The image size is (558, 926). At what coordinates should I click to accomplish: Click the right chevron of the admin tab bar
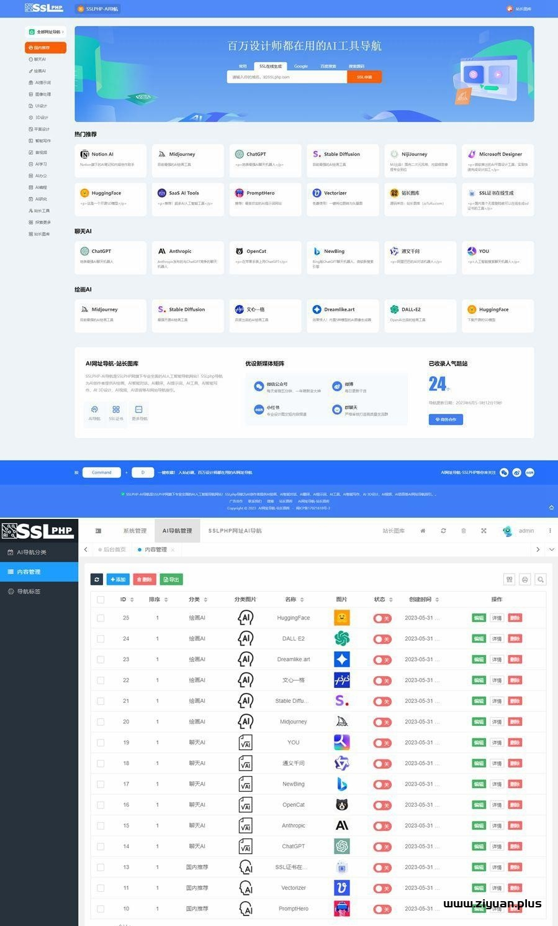538,549
